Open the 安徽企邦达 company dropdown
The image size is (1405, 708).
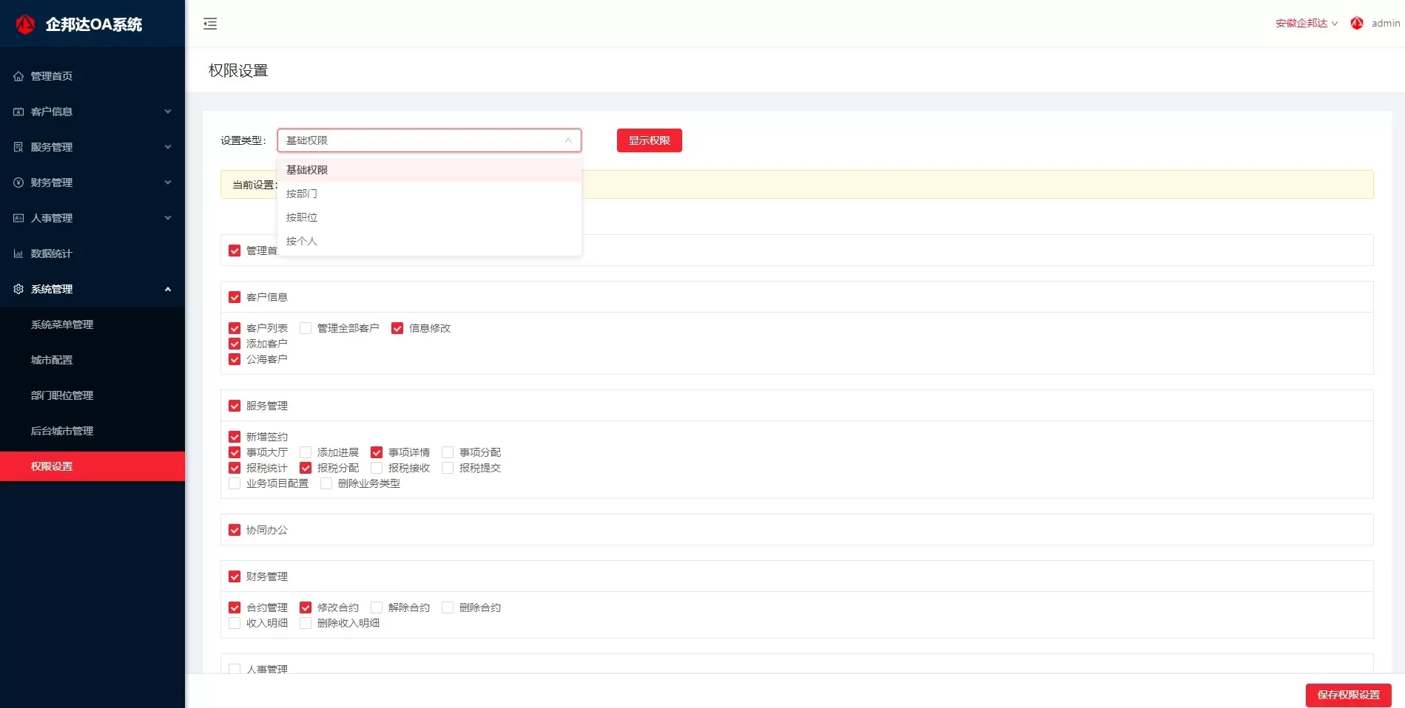pos(1306,24)
